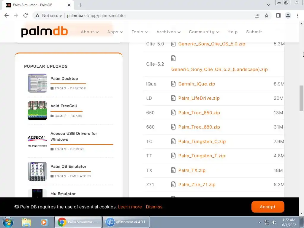Bookmark this page with the star icon

pos(267,15)
